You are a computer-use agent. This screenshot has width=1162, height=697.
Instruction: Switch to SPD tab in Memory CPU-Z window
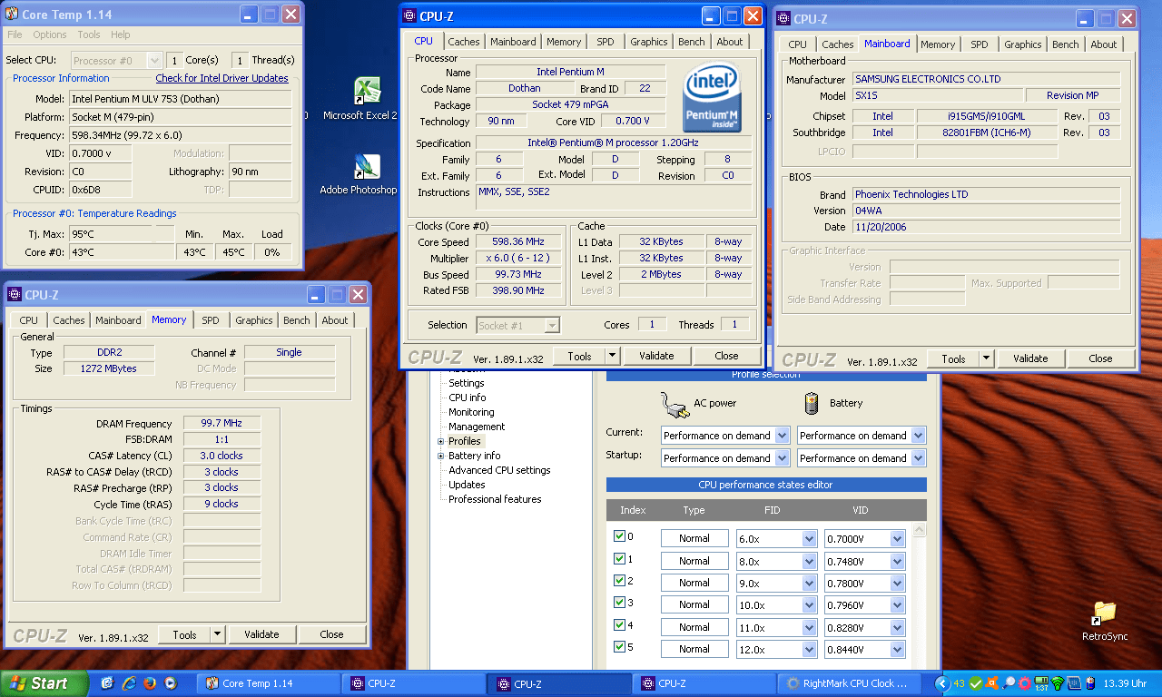pos(211,320)
